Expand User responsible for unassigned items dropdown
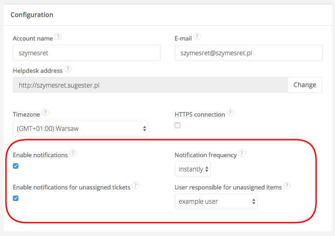The image size is (335, 236). 216,201
